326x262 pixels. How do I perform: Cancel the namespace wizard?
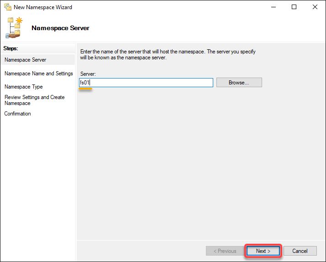300,251
